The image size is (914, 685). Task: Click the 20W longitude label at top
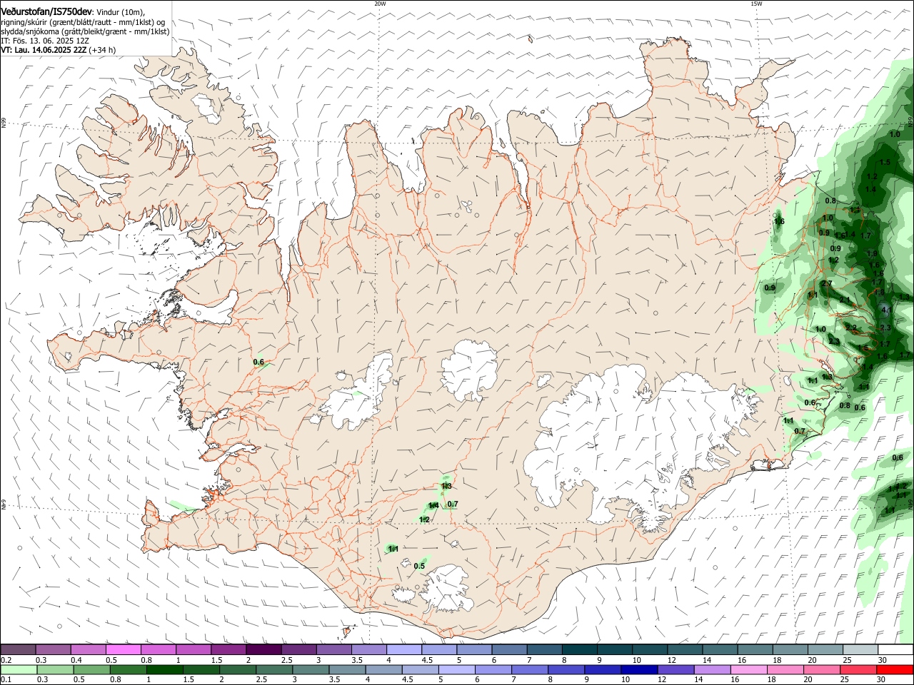coord(380,4)
